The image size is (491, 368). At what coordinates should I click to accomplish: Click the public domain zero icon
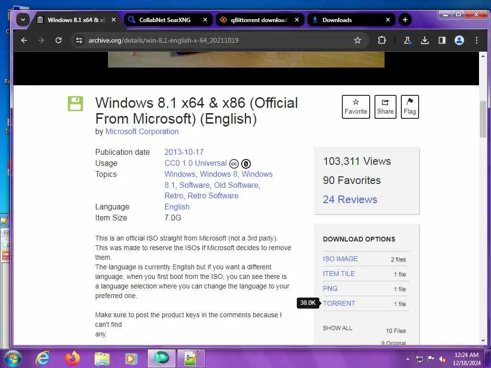(x=246, y=164)
